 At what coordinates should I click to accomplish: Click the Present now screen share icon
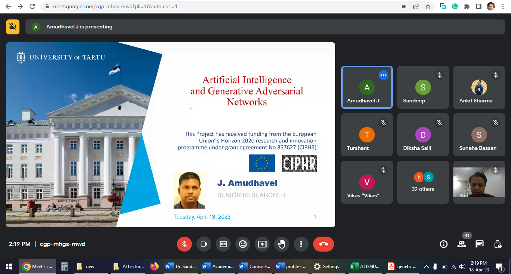[x=262, y=244]
